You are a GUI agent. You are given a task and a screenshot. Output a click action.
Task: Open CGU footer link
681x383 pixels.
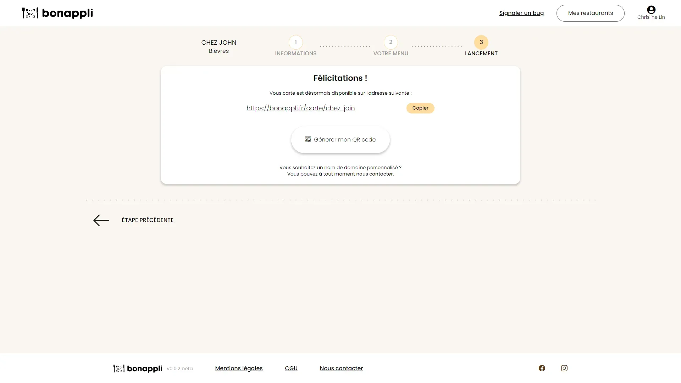click(x=291, y=368)
